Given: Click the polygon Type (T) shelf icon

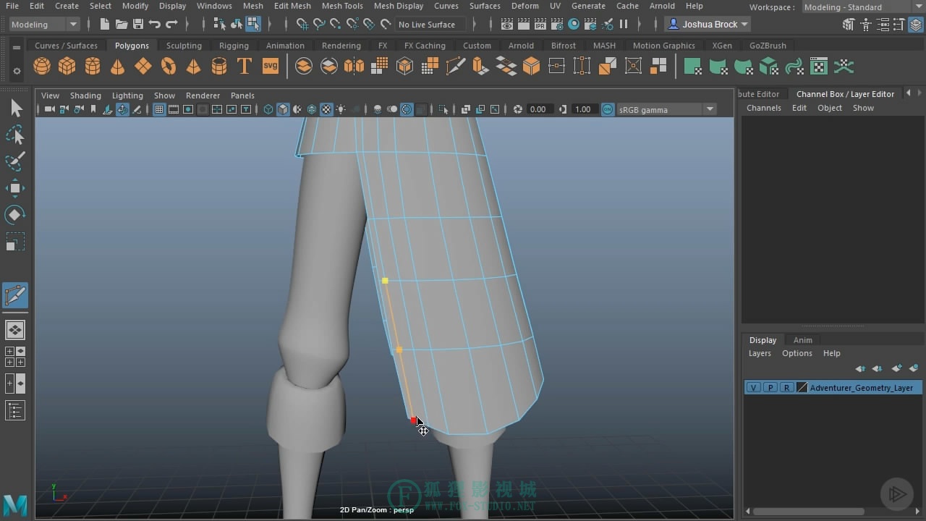Looking at the screenshot, I should coord(245,67).
